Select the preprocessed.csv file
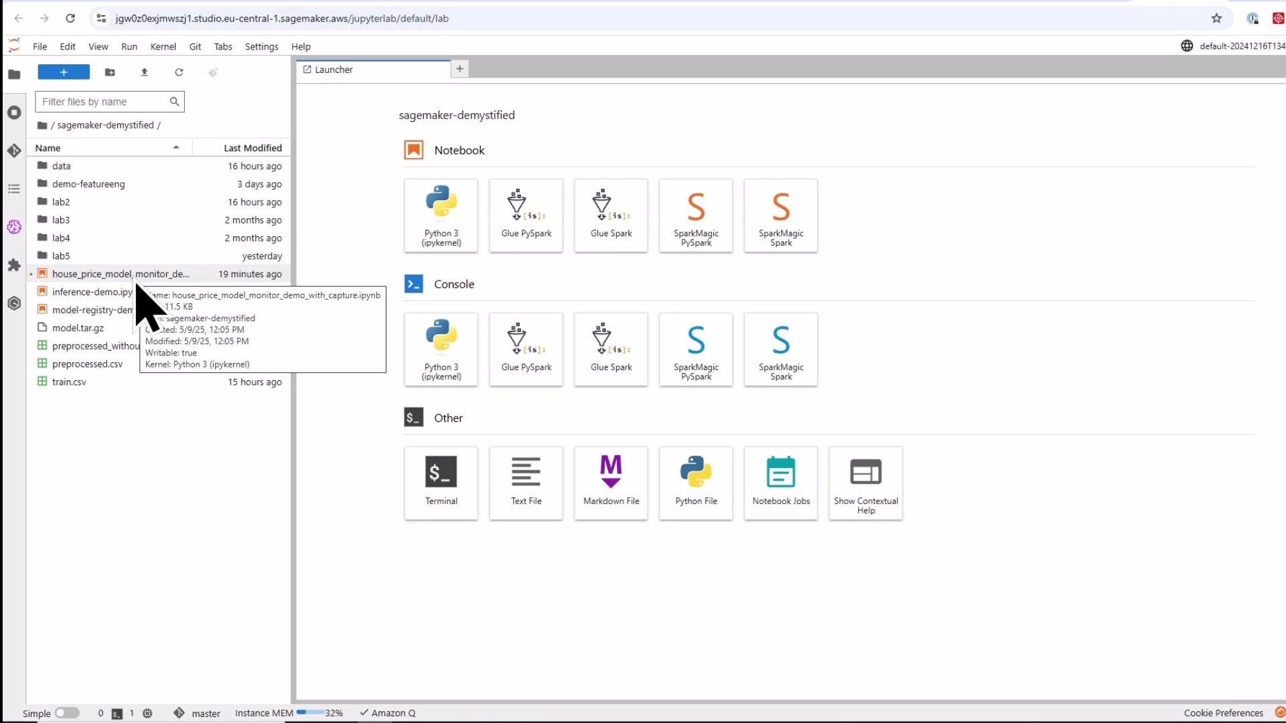The image size is (1286, 723). click(x=87, y=364)
